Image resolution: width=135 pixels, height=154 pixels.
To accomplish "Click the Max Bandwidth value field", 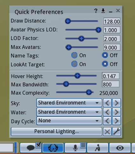I will tap(110, 84).
